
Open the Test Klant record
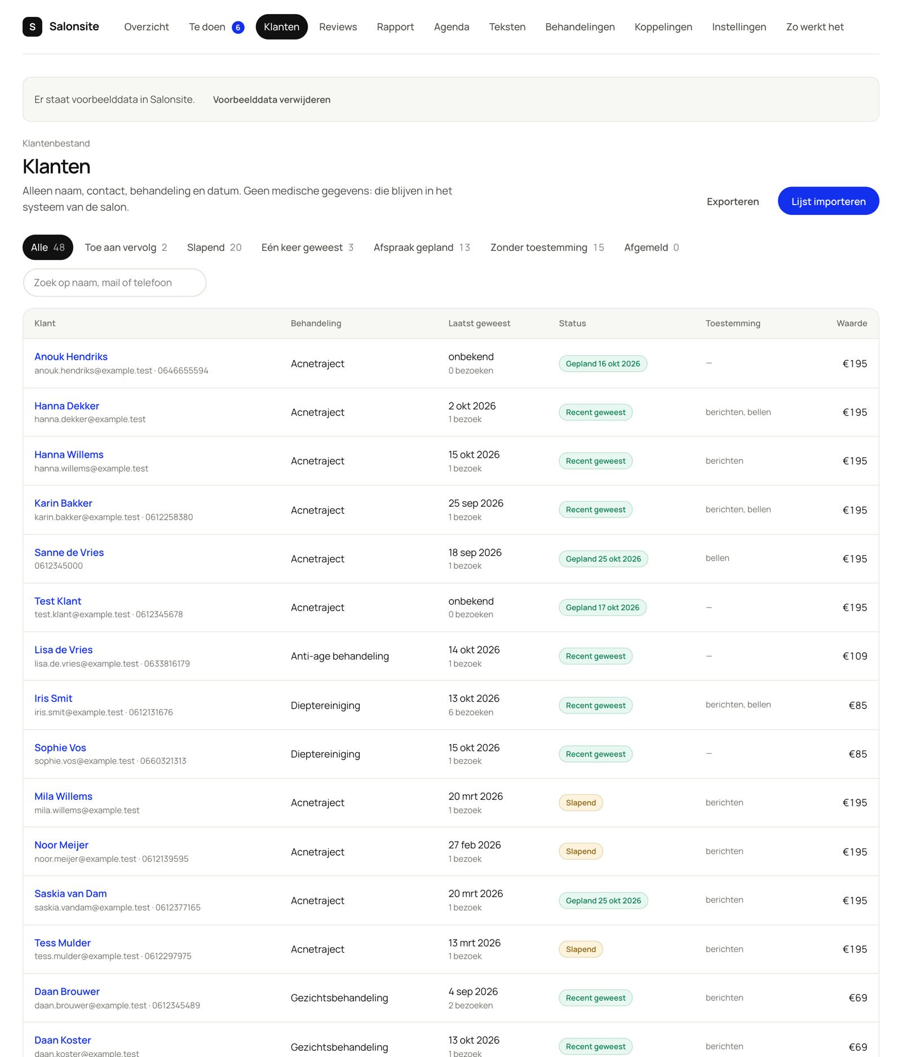58,601
